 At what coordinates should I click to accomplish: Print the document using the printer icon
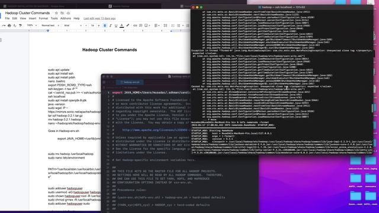(9, 25)
